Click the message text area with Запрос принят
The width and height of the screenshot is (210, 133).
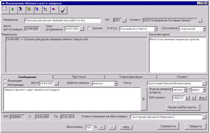[x=72, y=99]
